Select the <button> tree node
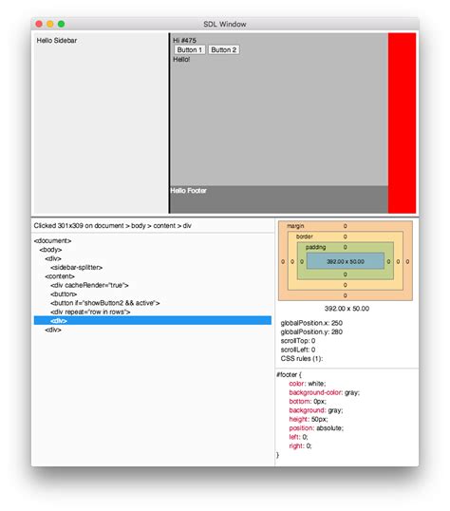450x511 pixels. coord(64,293)
